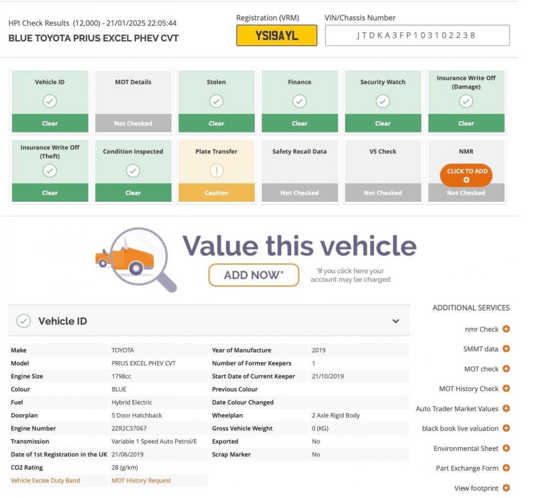Click Insurance Write Off (Theft) checkmark icon
533x499 pixels.
tap(49, 171)
